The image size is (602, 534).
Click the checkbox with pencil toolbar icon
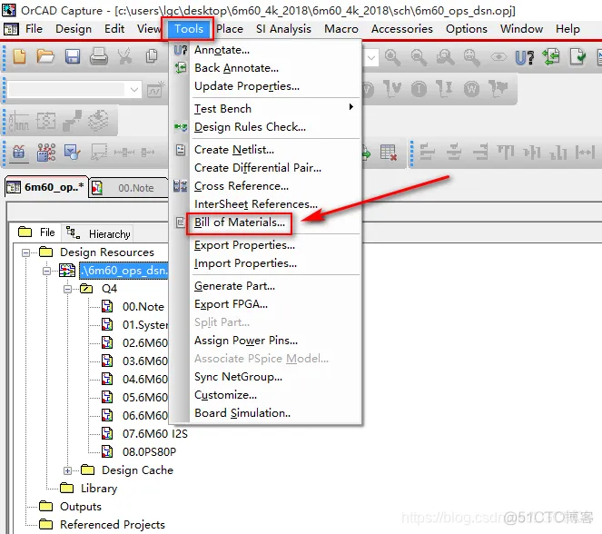(72, 153)
